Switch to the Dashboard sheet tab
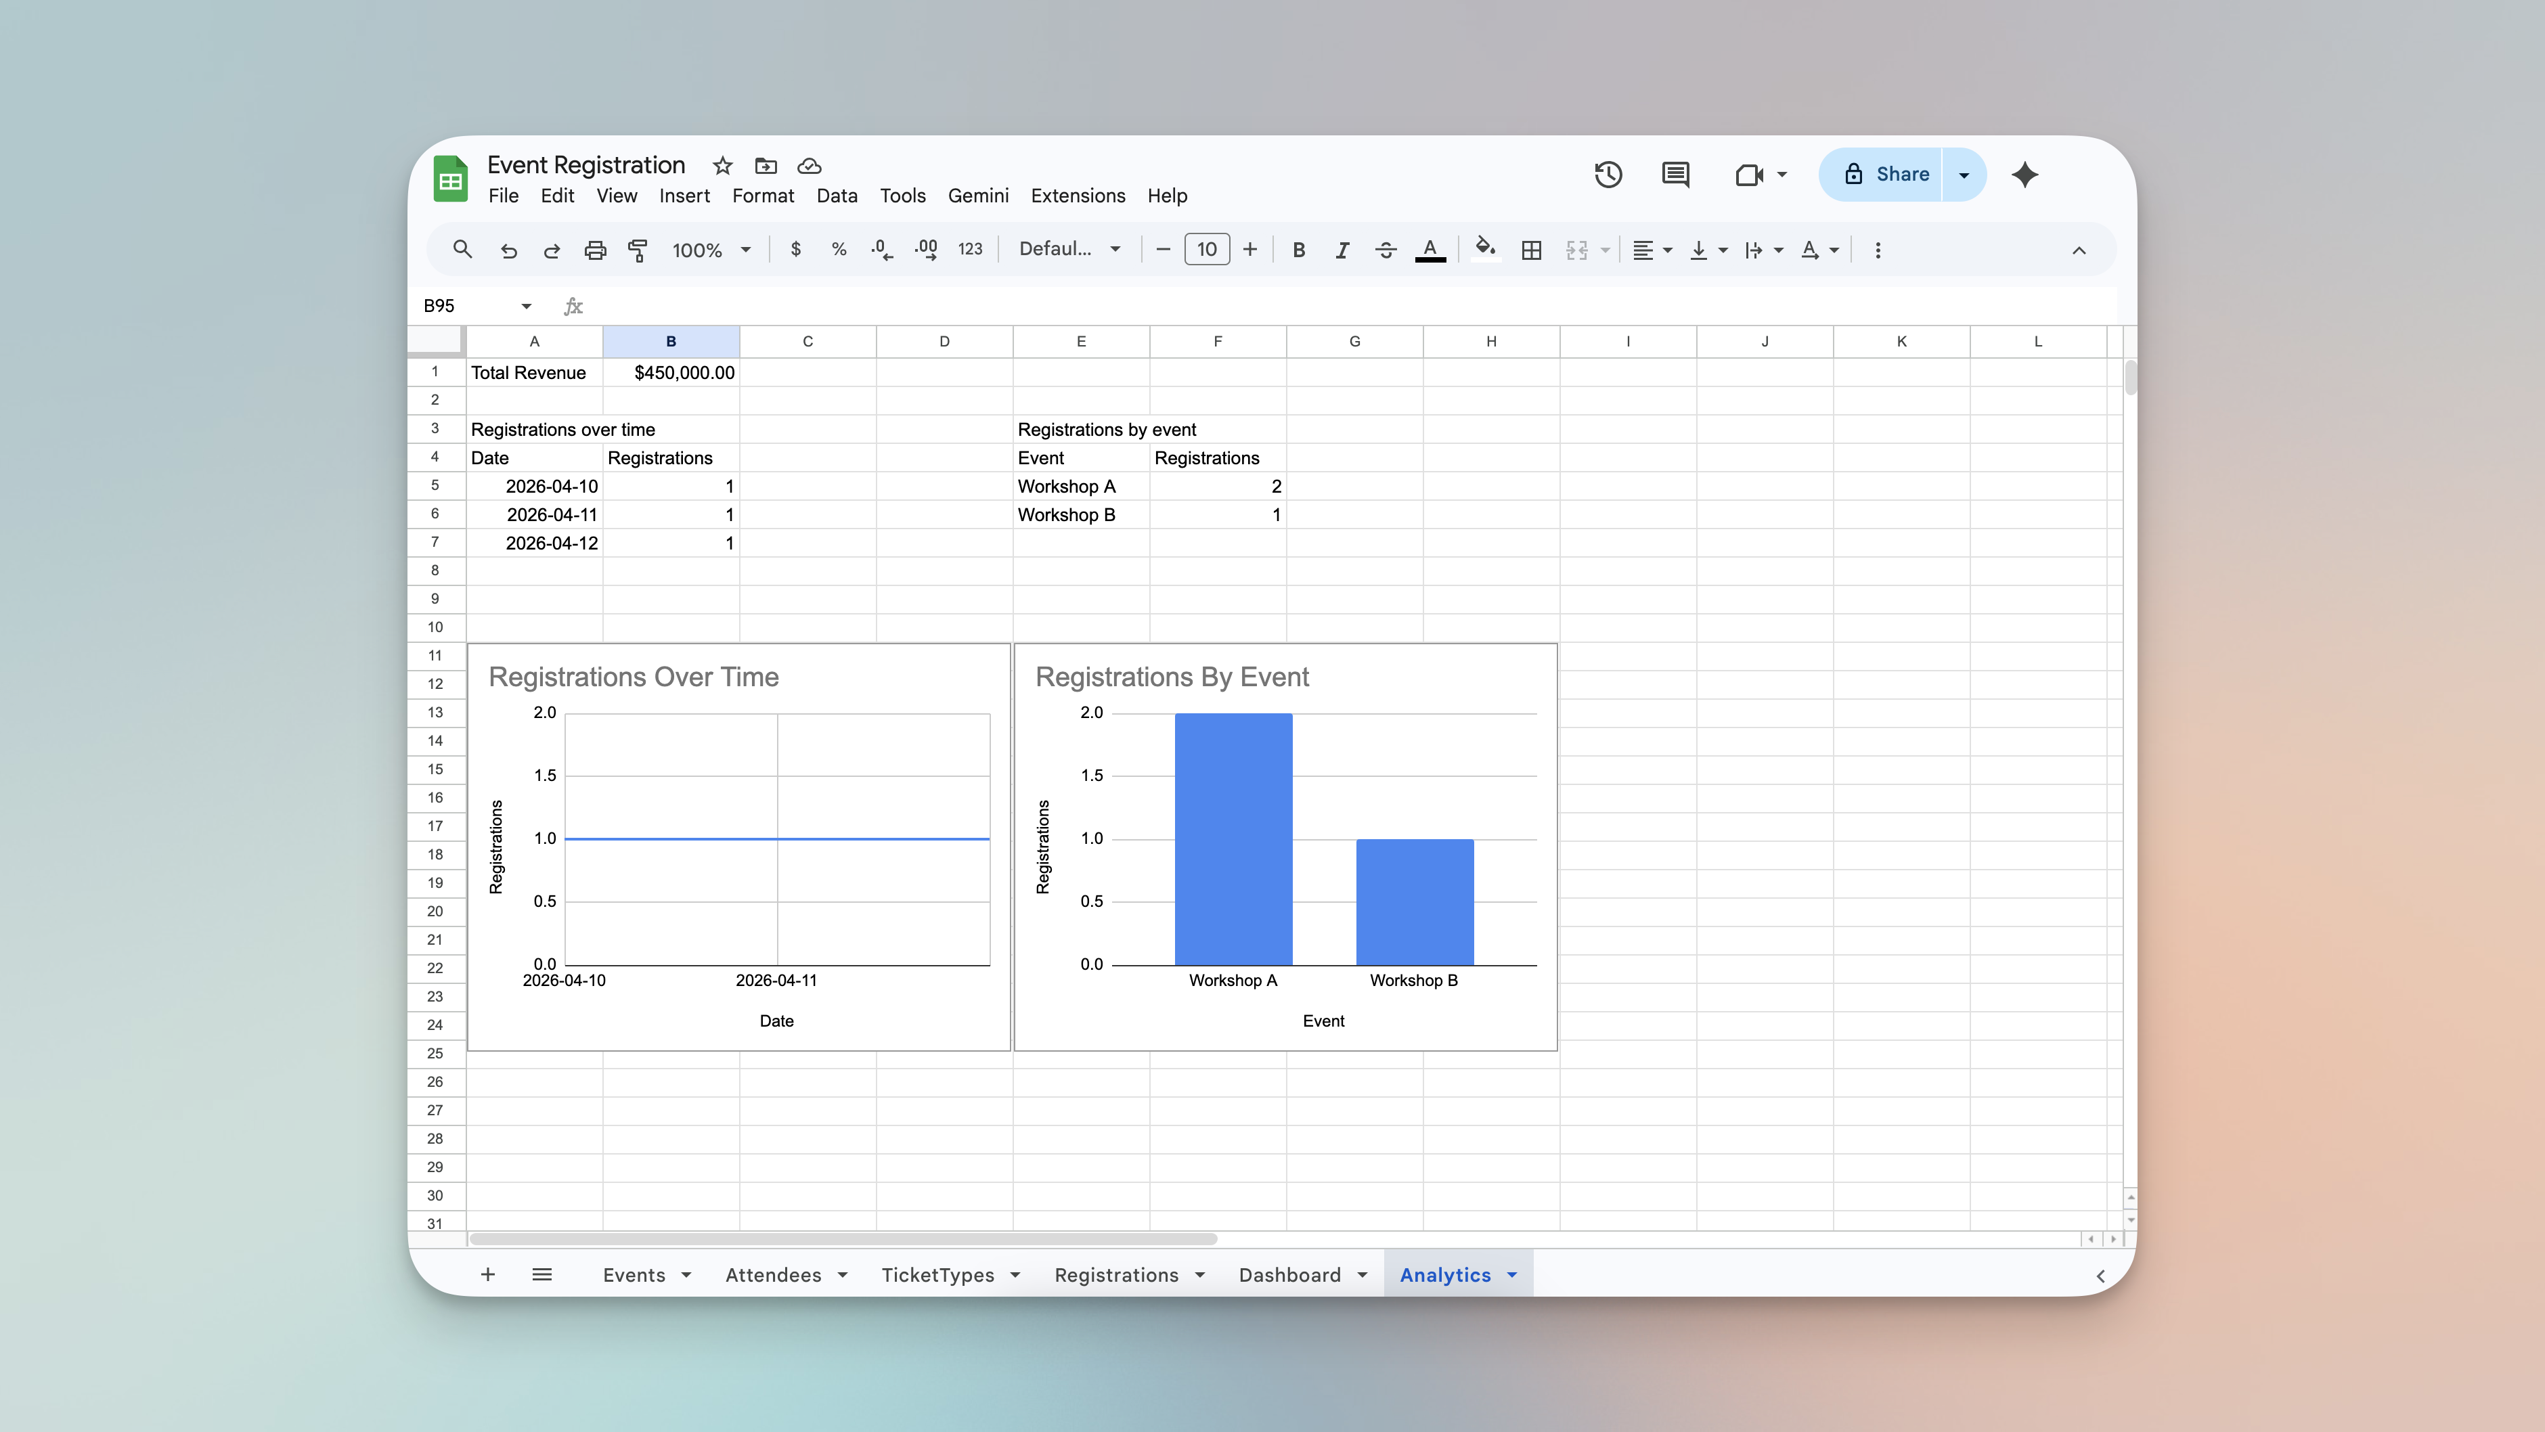 1289,1275
